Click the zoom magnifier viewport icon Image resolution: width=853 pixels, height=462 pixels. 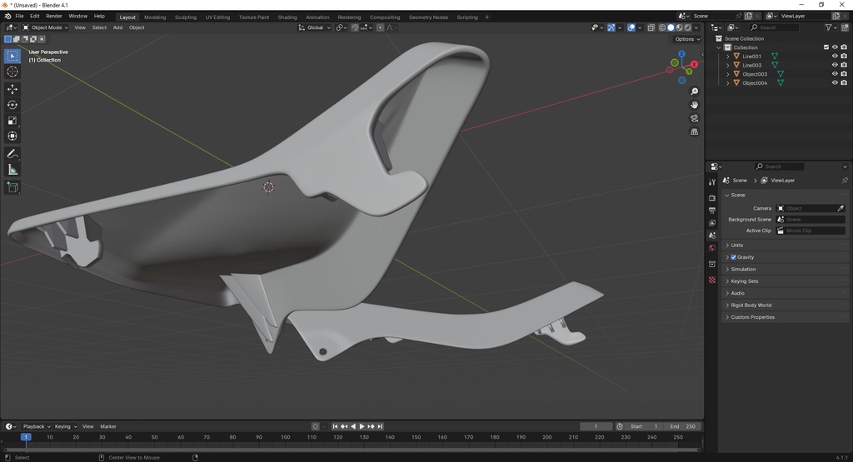click(694, 92)
